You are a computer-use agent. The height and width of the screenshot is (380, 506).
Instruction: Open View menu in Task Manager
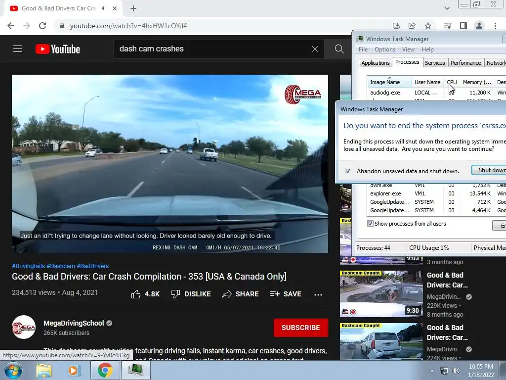408,49
